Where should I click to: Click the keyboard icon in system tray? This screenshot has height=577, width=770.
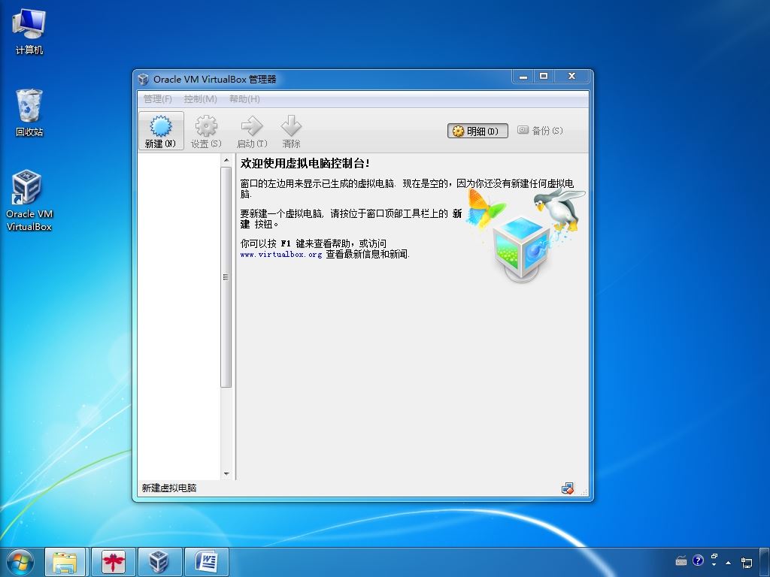tap(681, 560)
